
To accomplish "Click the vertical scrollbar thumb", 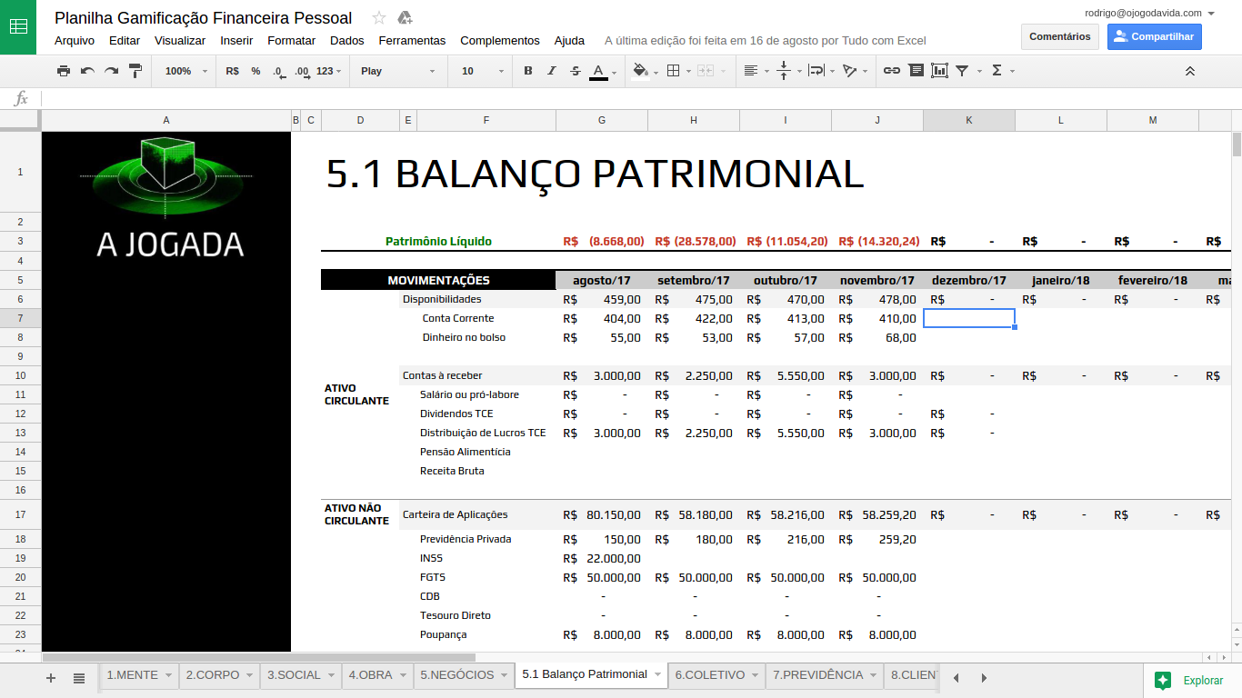I will point(1237,145).
